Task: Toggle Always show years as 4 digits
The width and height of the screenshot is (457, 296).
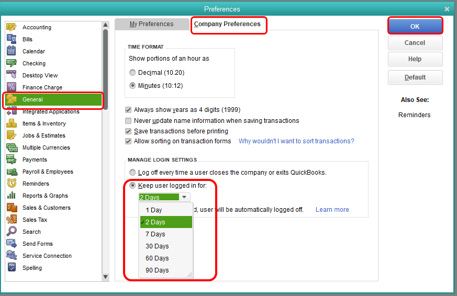Action: pos(128,110)
